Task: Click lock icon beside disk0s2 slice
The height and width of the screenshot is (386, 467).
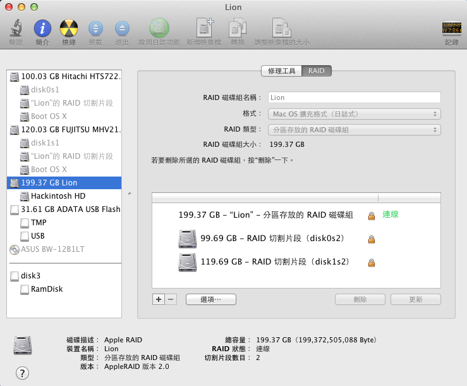Action: coord(372,239)
